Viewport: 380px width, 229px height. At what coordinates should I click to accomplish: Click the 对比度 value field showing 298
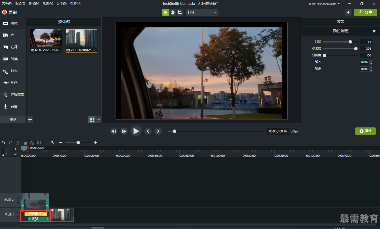pos(366,49)
